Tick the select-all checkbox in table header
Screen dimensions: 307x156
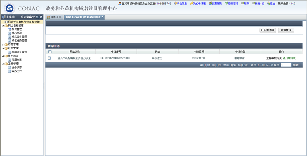50,52
